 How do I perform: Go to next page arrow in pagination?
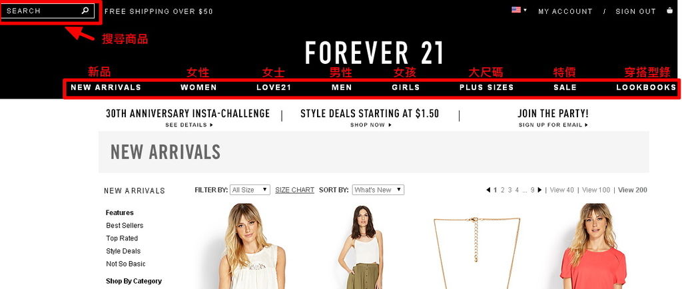[539, 190]
